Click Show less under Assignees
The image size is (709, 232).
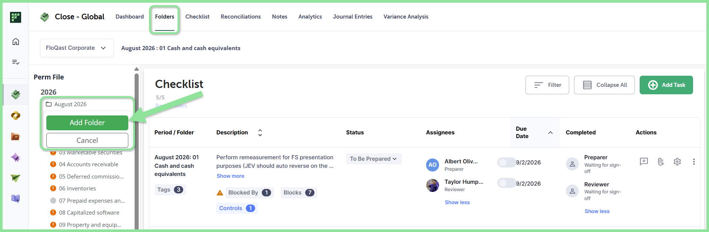pos(457,202)
